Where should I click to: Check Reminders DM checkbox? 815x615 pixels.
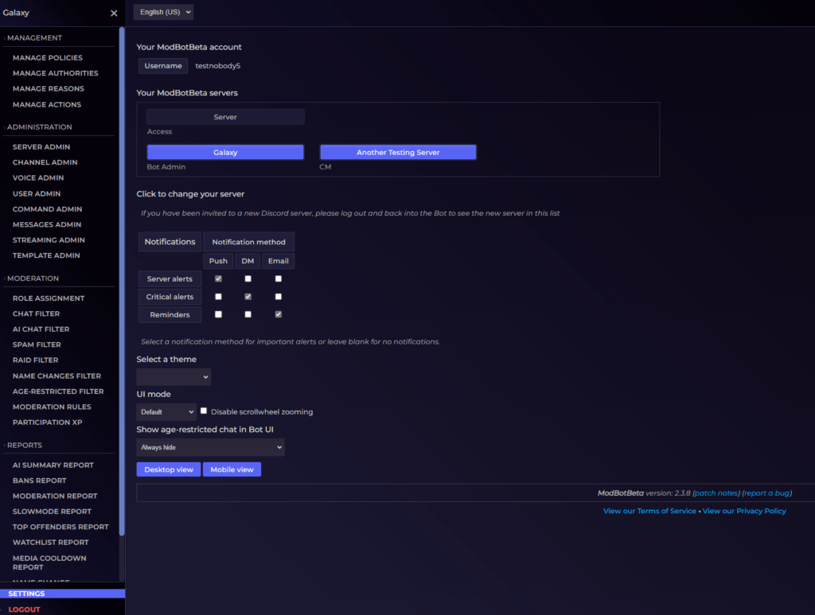pyautogui.click(x=248, y=314)
